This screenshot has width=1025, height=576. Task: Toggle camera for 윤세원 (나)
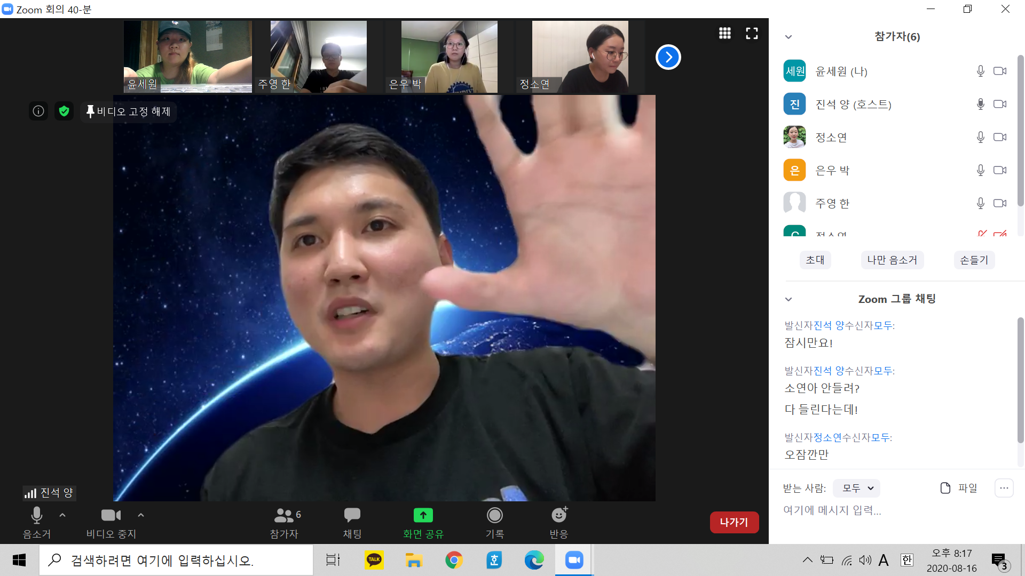(1000, 71)
